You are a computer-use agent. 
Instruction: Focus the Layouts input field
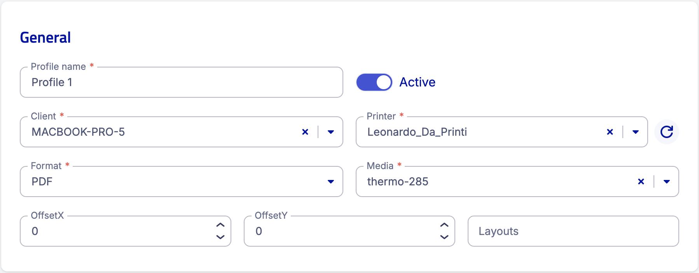point(573,231)
